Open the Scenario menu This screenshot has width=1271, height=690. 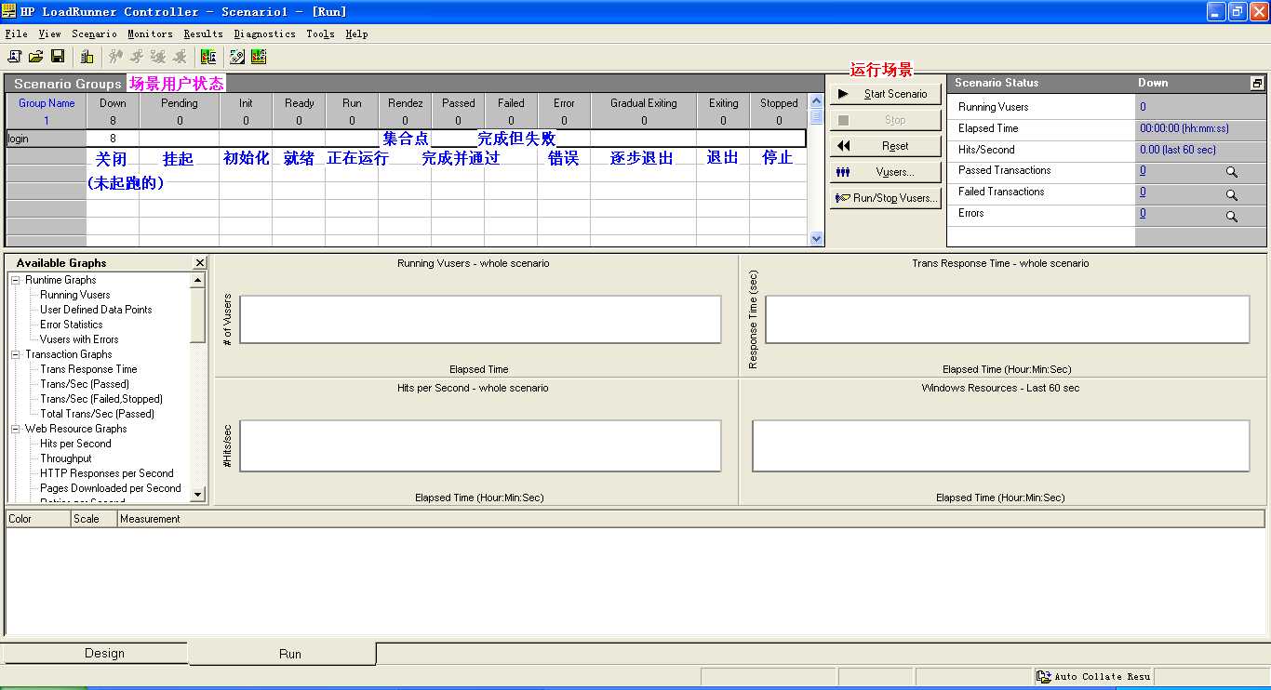click(94, 34)
